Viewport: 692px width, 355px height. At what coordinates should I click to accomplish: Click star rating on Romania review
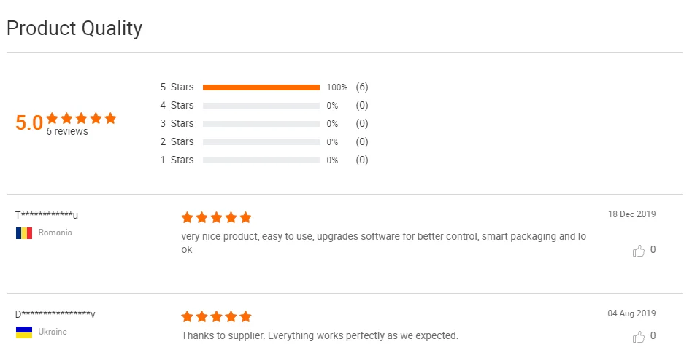coord(216,217)
